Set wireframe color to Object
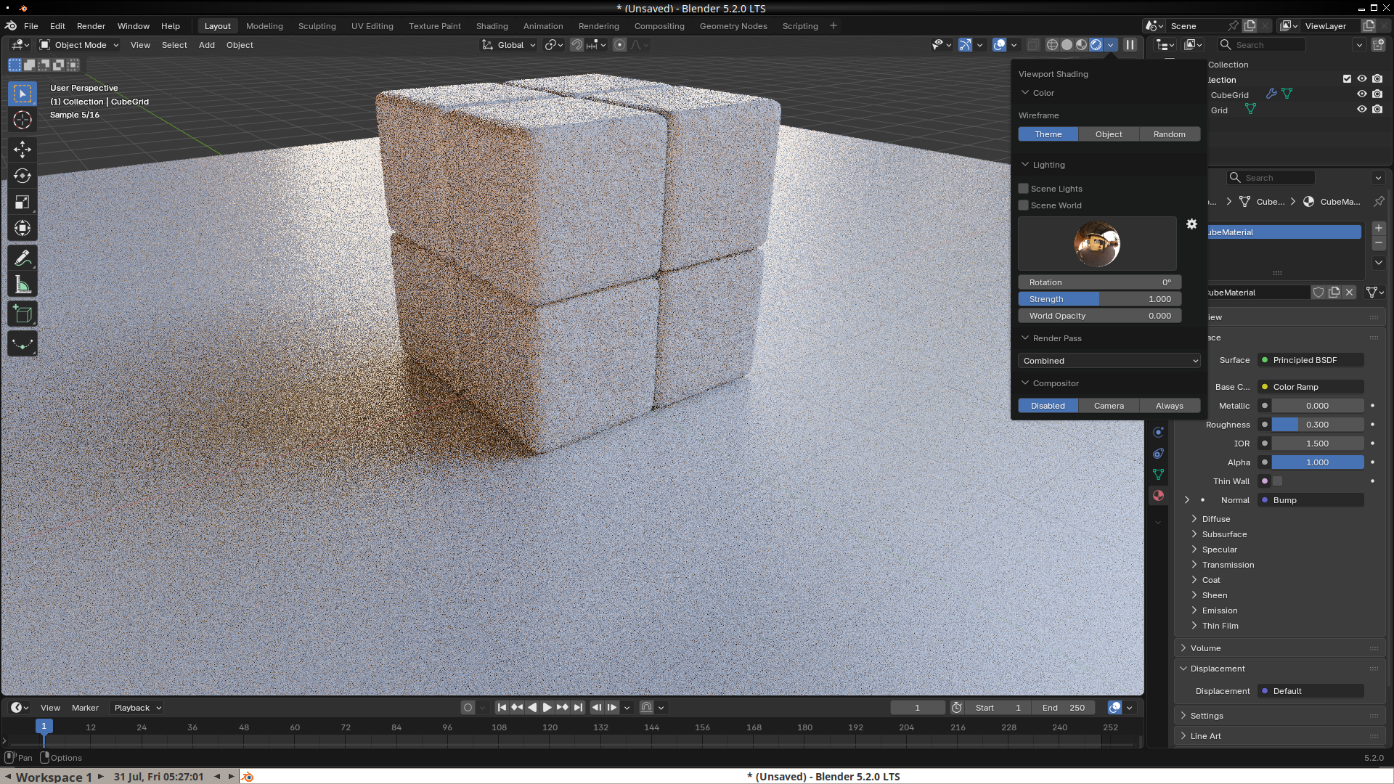1394x784 pixels. (1109, 134)
